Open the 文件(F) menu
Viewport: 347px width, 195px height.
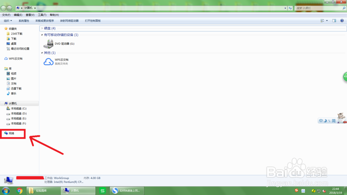pyautogui.click(x=6, y=15)
